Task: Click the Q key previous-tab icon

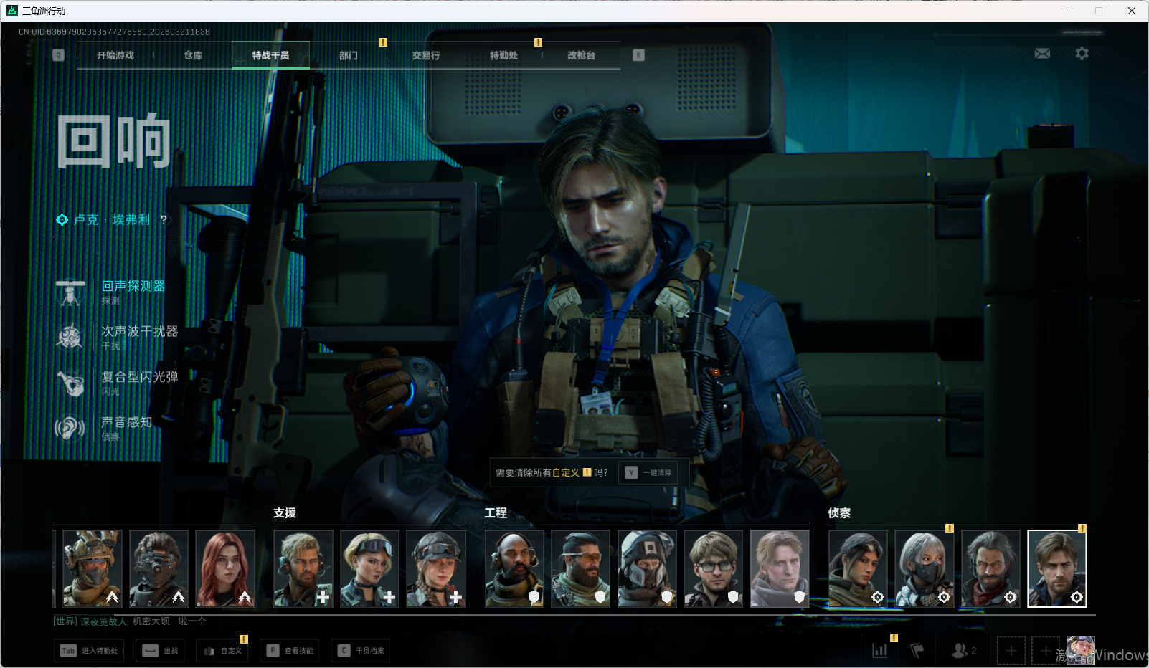Action: click(59, 55)
